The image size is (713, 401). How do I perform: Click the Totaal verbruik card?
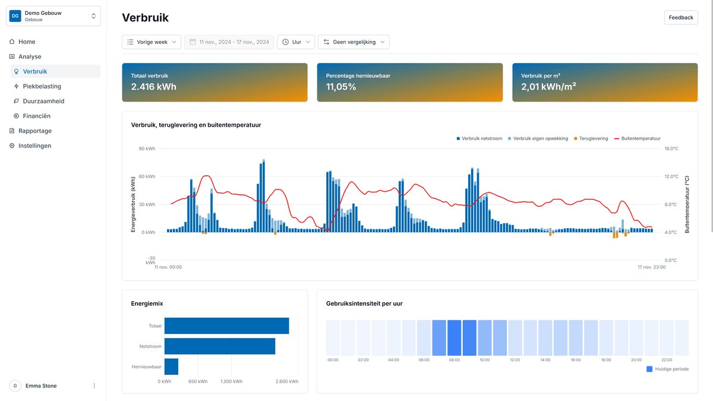[214, 83]
